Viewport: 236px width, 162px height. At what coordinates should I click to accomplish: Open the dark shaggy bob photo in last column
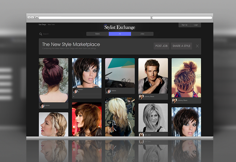point(186,122)
